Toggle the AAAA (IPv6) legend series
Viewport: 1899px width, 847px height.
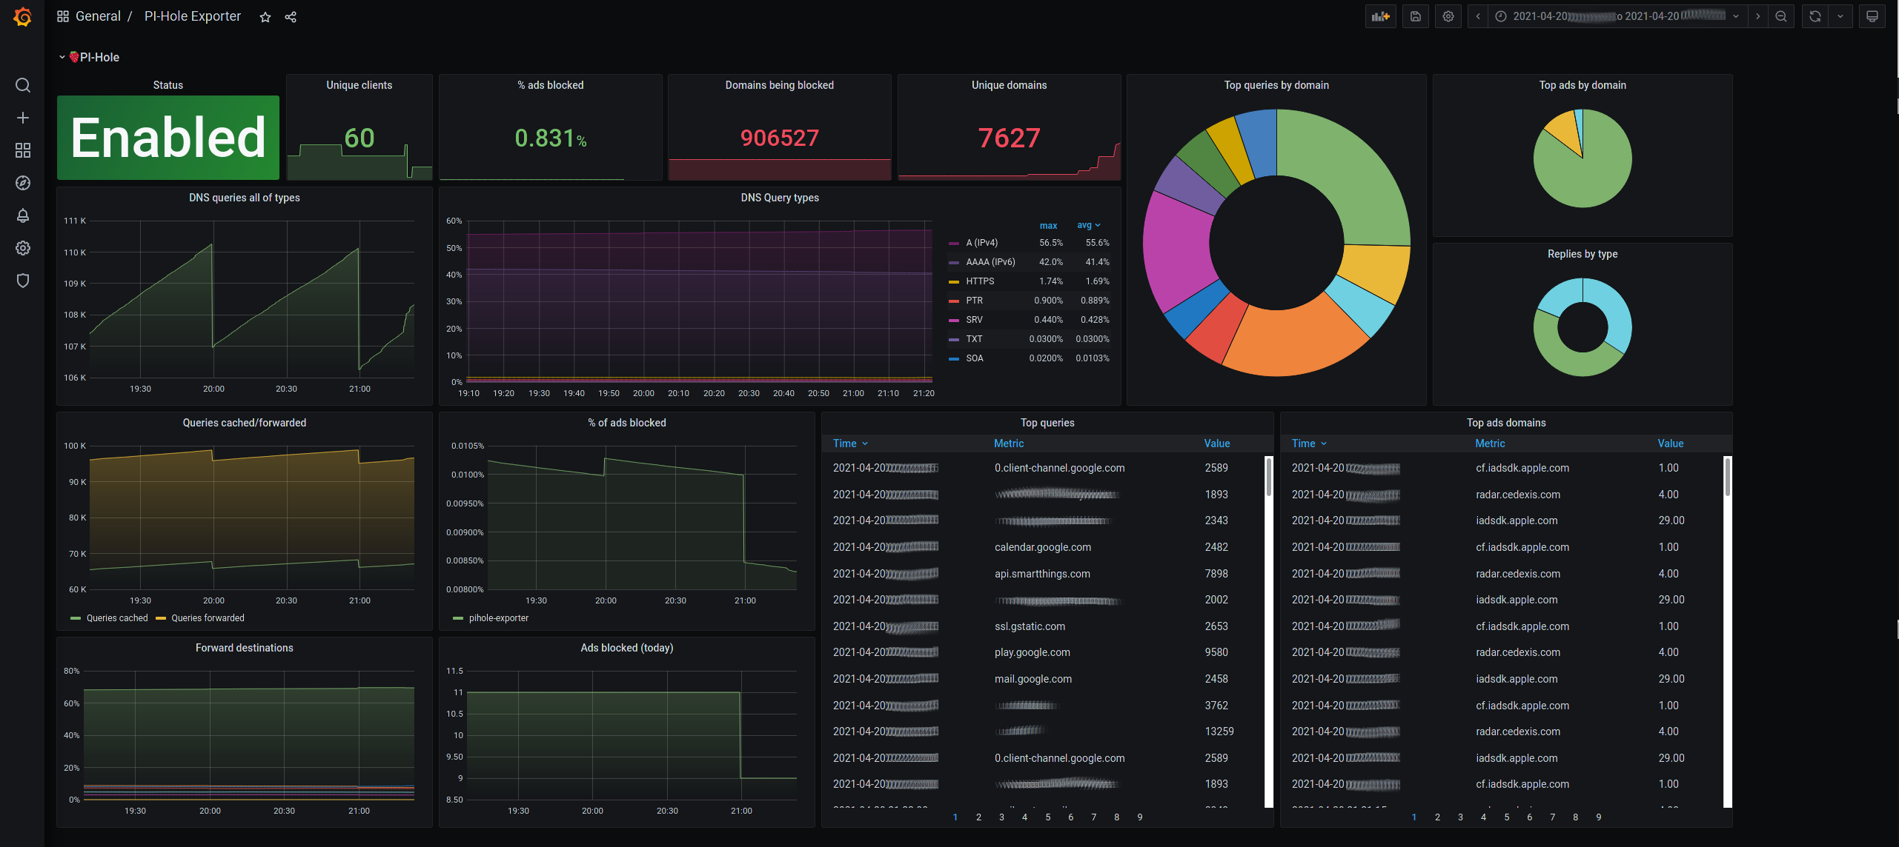click(x=990, y=262)
